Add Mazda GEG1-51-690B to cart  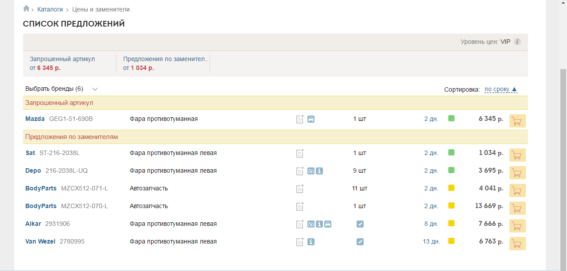(x=517, y=121)
